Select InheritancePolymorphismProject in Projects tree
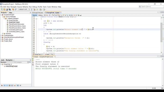 pyautogui.click(x=14, y=37)
